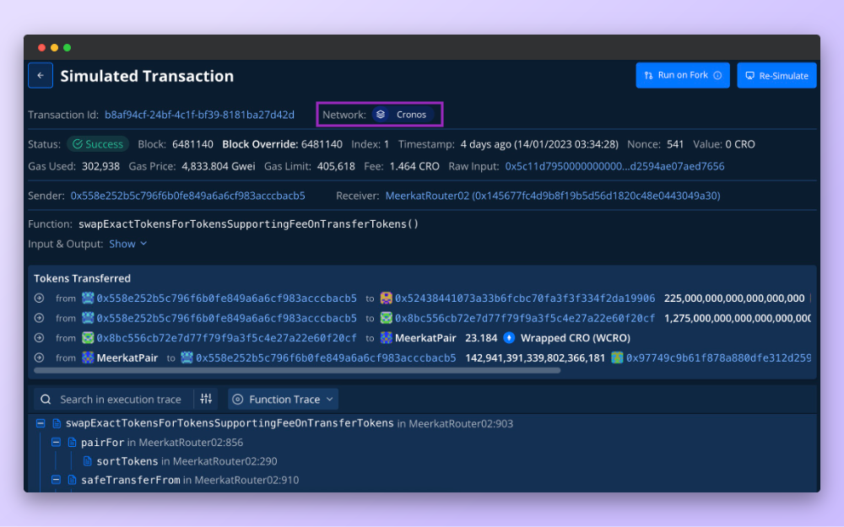Open recipient address 0x8bc556cb in second transfer row

click(x=525, y=318)
